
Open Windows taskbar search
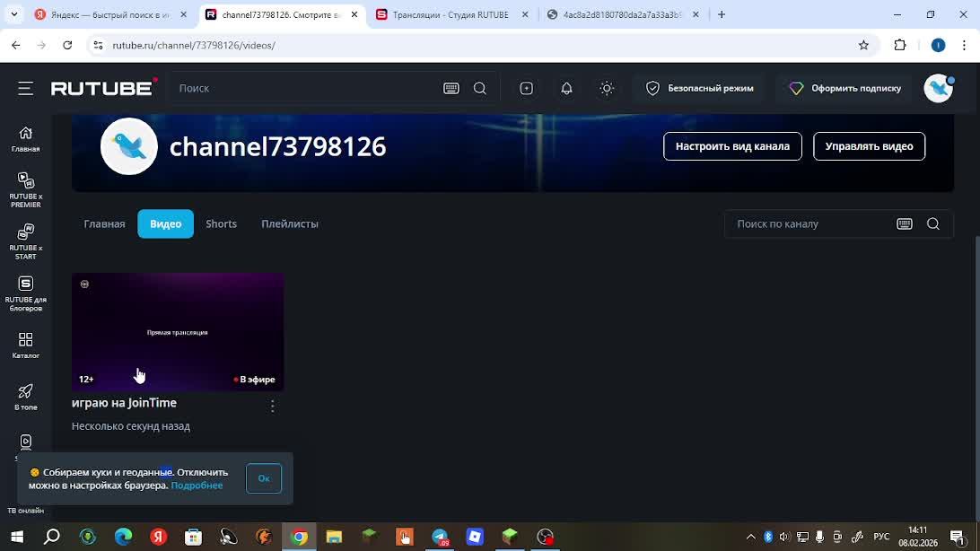tap(52, 537)
